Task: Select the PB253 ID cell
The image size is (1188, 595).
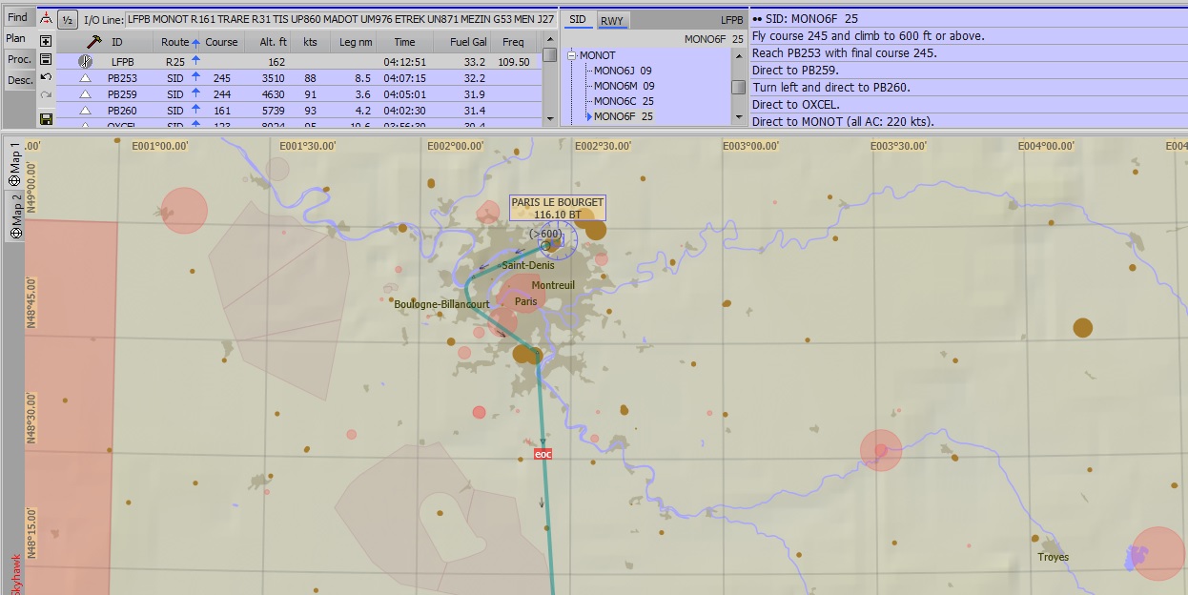Action: click(122, 78)
